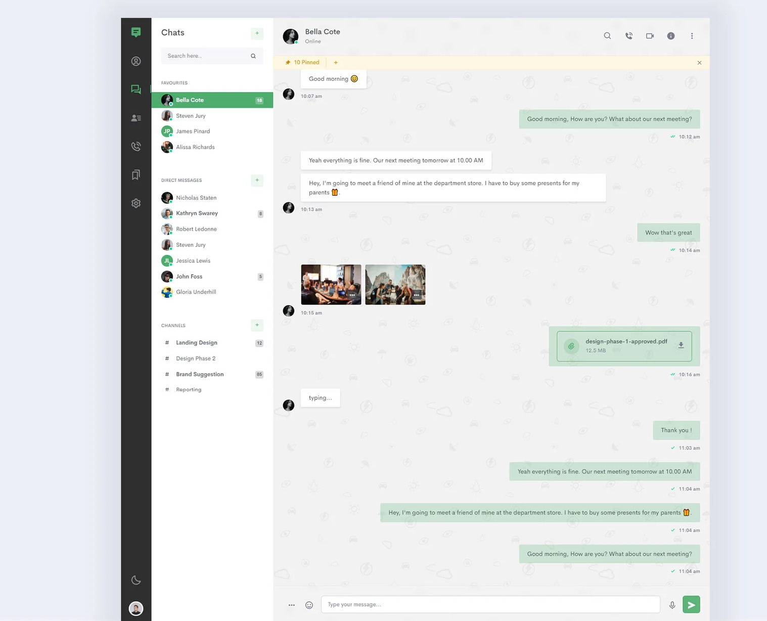
Task: Open the chat's three-dot options menu
Action: tap(692, 36)
